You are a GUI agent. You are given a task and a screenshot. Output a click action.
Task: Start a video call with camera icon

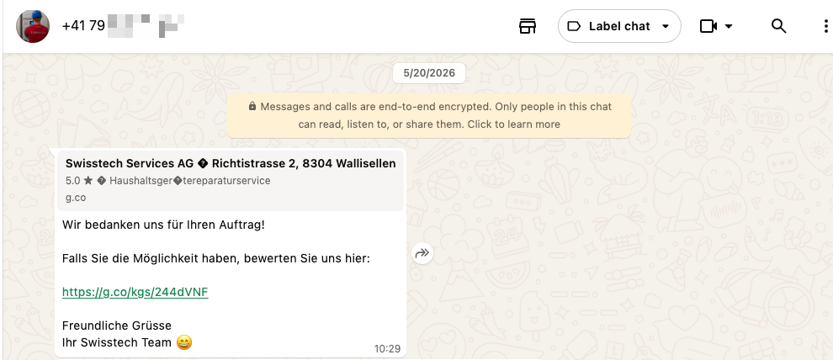pyautogui.click(x=708, y=26)
